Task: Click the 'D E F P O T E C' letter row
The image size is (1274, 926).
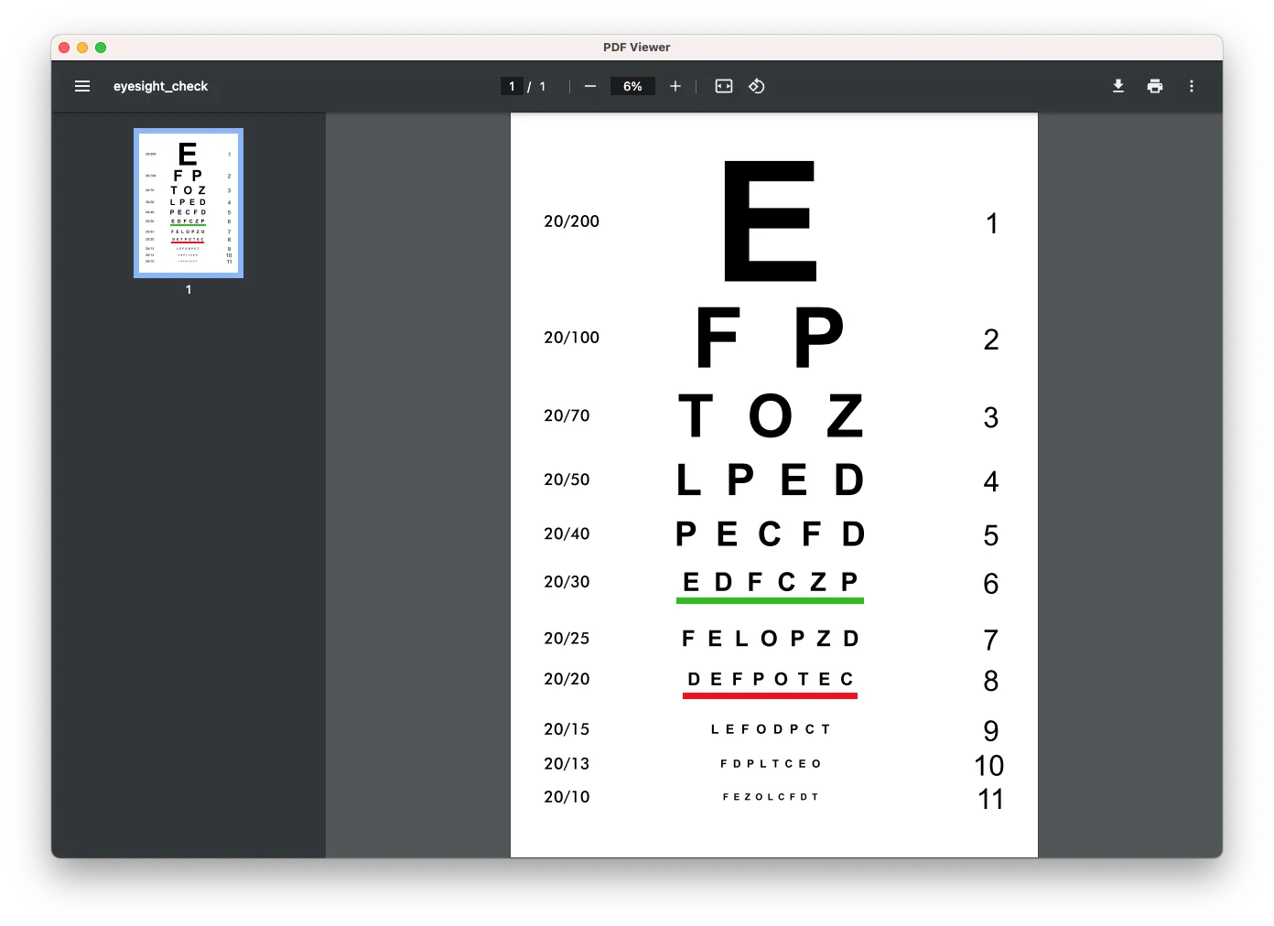Action: point(771,679)
